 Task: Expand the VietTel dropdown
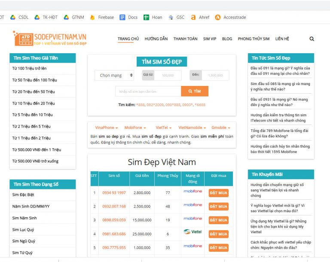164,128
